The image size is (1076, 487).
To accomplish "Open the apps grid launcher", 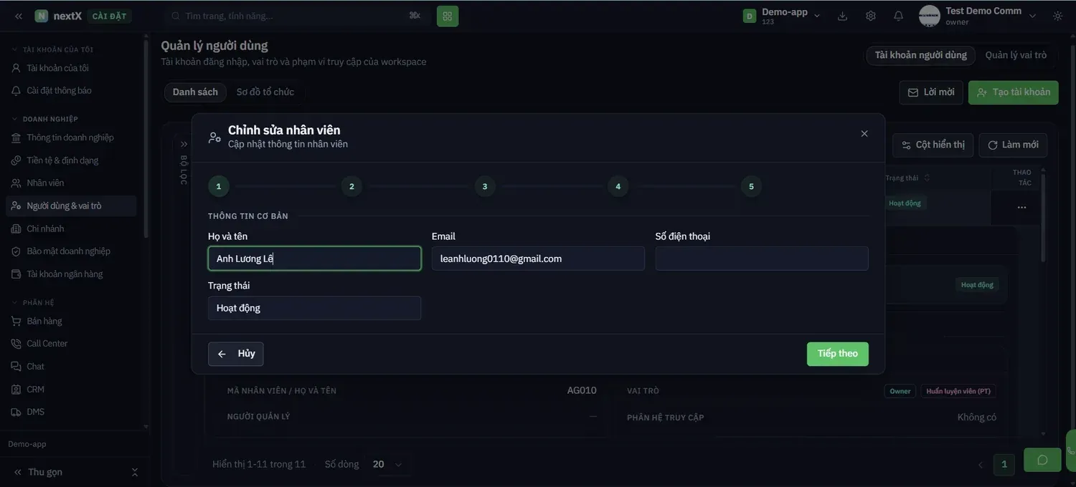I will click(x=448, y=16).
